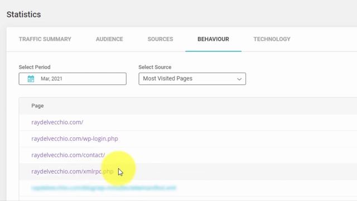Viewport: 357px width, 201px height.
Task: Open the Technology tab
Action: (272, 39)
